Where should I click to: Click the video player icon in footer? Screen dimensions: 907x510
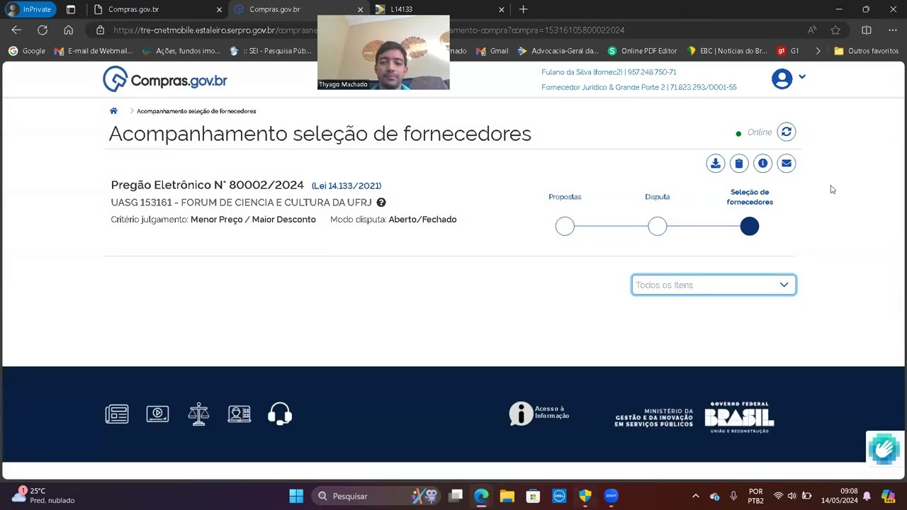click(157, 414)
